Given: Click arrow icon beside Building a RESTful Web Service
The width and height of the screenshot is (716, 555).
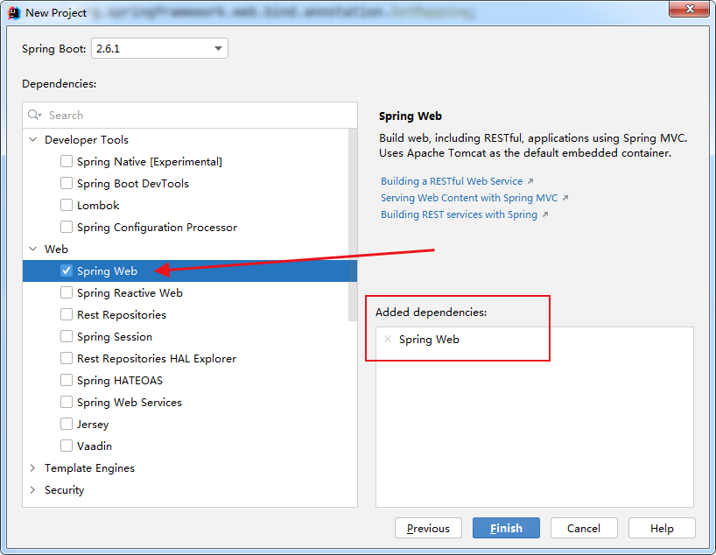Looking at the screenshot, I should [x=530, y=181].
